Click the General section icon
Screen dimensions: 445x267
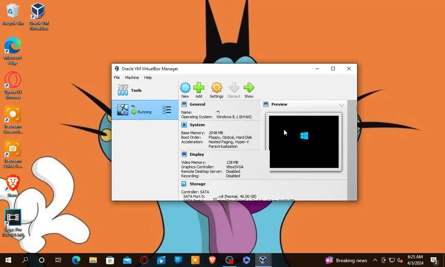click(184, 104)
